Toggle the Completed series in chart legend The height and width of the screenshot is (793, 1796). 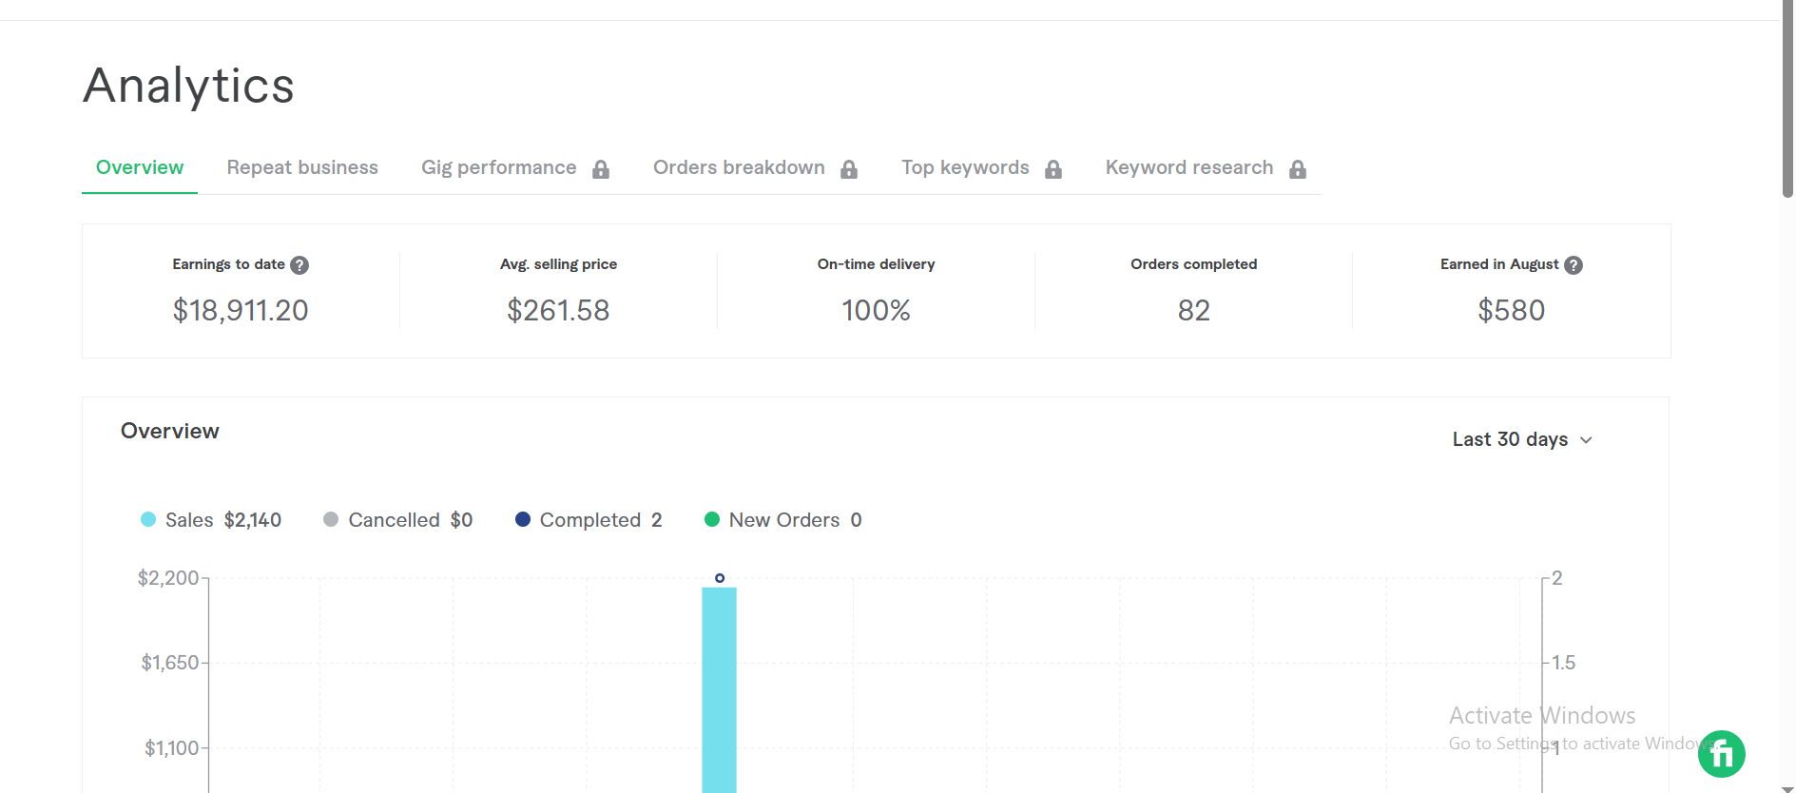click(588, 520)
